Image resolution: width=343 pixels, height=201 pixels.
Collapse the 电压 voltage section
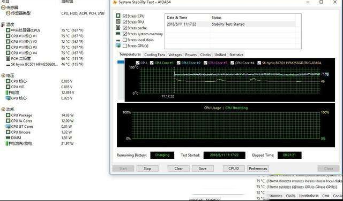[3, 75]
